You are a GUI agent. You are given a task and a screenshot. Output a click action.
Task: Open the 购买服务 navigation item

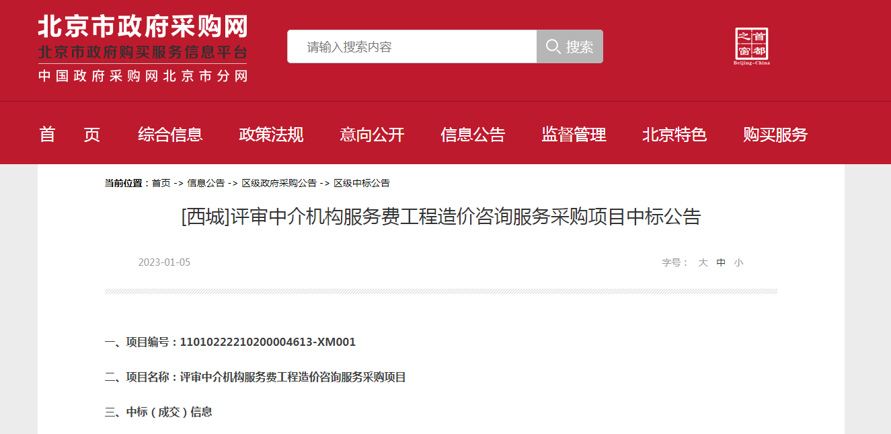(775, 135)
